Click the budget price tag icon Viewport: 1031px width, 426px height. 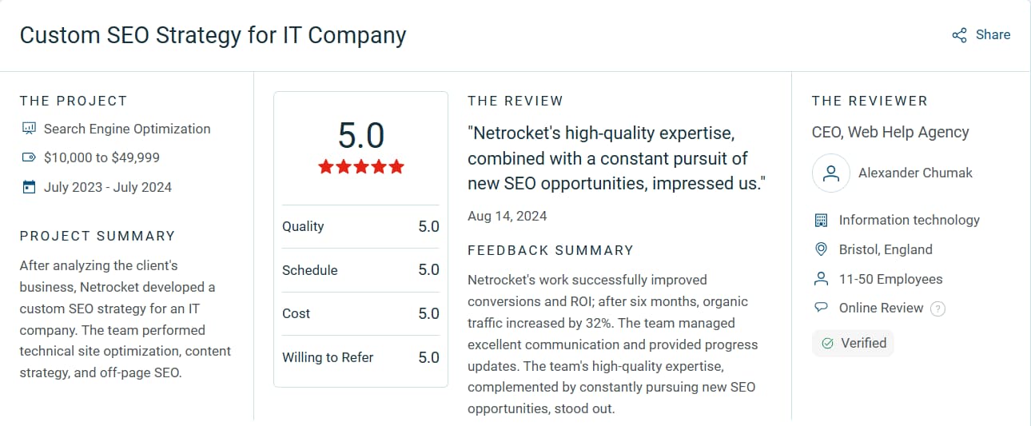pos(30,158)
